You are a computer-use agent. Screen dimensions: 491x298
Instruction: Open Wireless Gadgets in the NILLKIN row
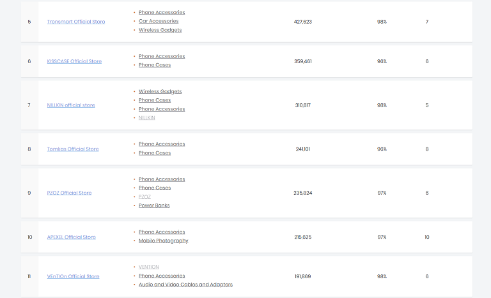160,91
